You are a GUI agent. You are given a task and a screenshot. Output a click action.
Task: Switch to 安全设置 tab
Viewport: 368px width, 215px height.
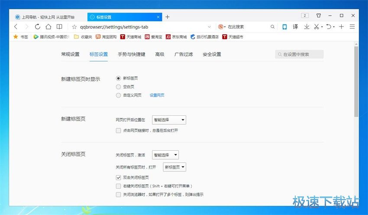pyautogui.click(x=212, y=54)
